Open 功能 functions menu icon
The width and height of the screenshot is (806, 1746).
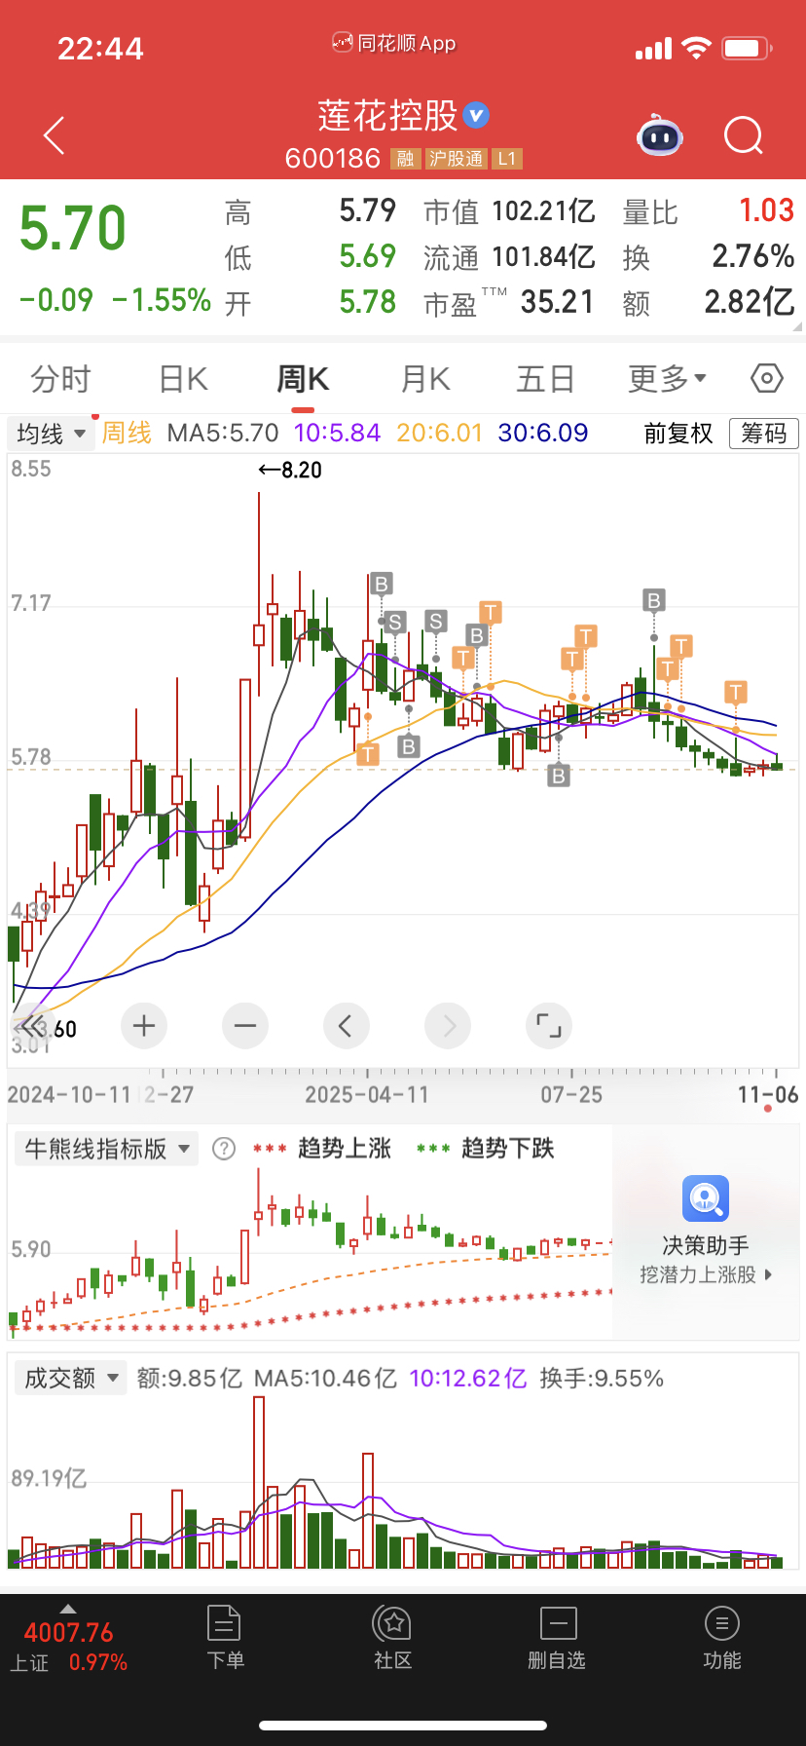point(721,1624)
